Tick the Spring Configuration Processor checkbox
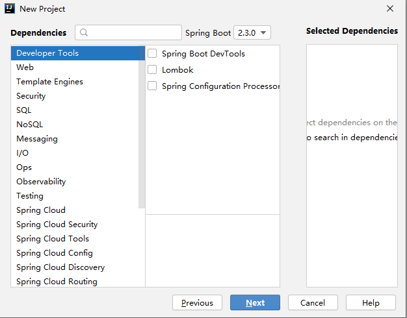Viewport: 407px width, 318px height. [x=152, y=86]
